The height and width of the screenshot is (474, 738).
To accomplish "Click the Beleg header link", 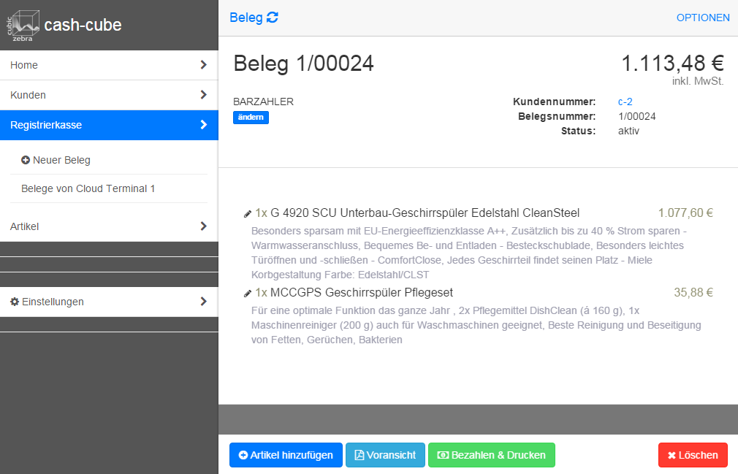I will pos(246,18).
